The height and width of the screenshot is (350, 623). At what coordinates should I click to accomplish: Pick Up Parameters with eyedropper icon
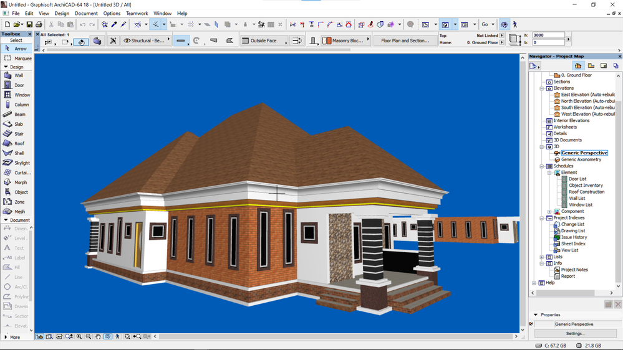[114, 25]
